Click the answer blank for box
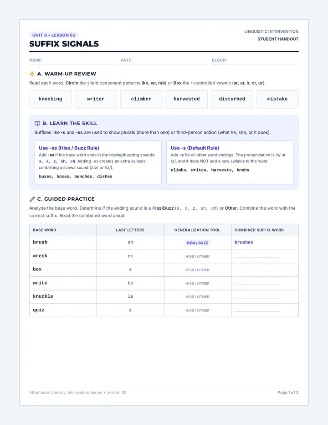The image size is (328, 425). pyautogui.click(x=257, y=270)
